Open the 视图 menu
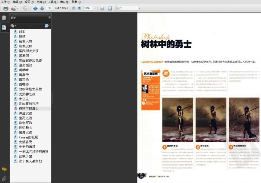This screenshot has height=183, width=261. click(29, 2)
